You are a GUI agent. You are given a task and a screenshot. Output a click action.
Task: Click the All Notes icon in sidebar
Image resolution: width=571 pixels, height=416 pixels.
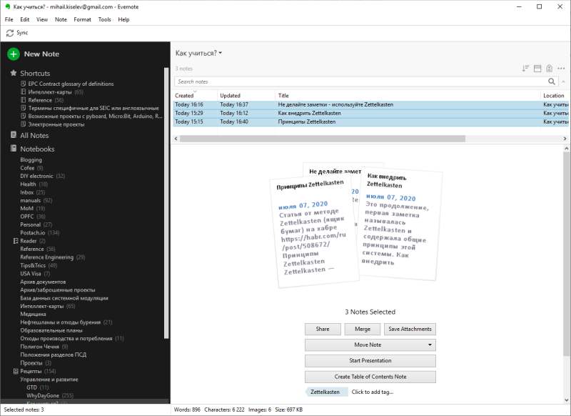click(x=14, y=135)
